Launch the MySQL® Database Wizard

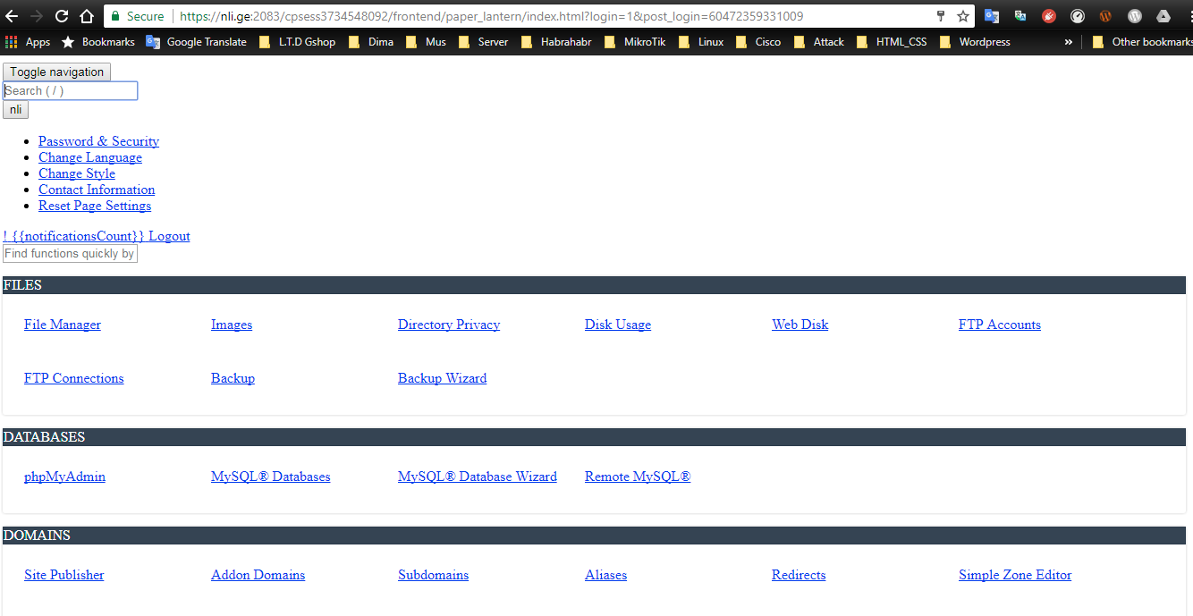click(478, 477)
